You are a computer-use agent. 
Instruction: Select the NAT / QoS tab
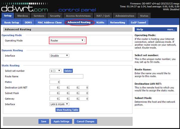103,16
